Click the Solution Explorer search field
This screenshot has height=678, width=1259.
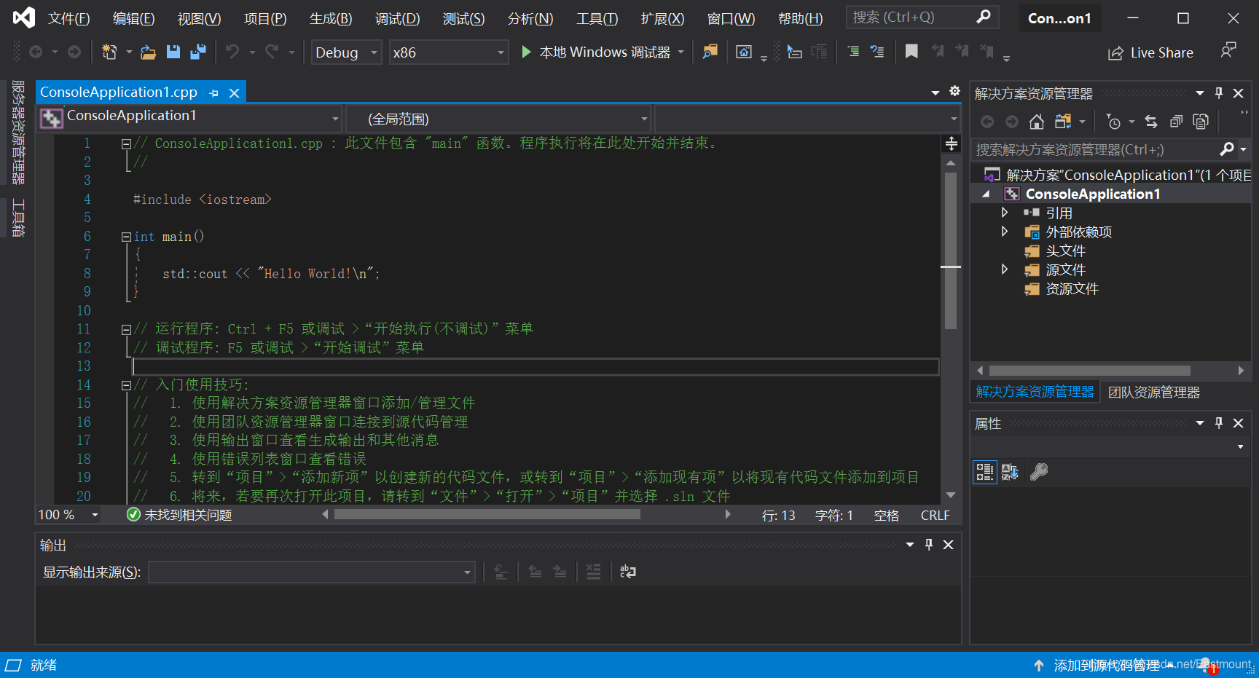[x=1095, y=149]
